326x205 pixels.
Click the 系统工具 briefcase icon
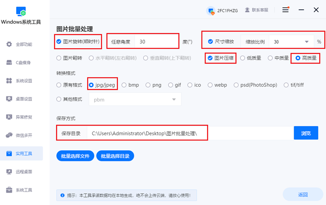[x=9, y=190]
